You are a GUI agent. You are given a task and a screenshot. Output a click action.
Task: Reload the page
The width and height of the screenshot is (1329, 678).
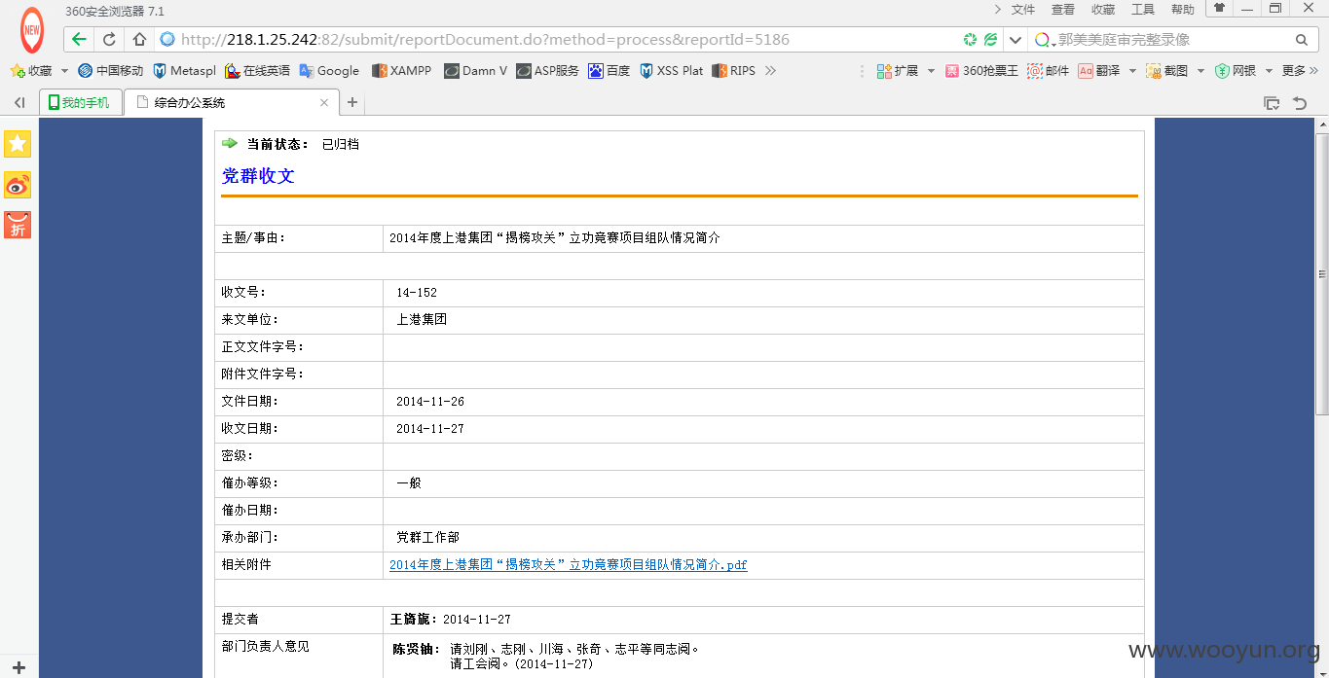[x=109, y=40]
